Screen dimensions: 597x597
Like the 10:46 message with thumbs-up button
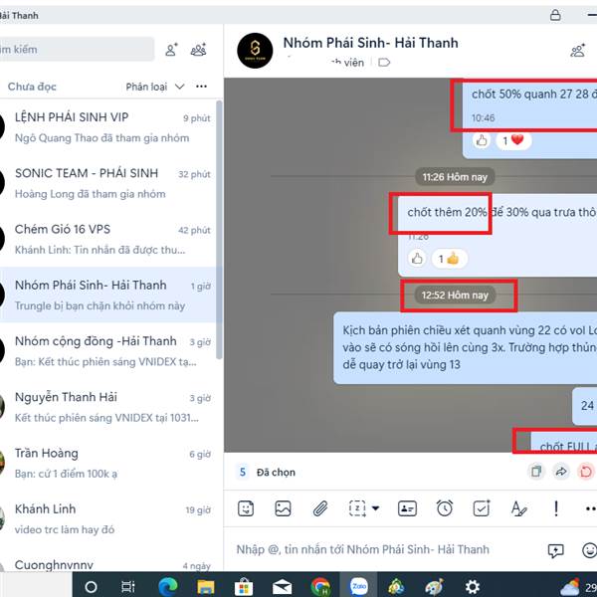pyautogui.click(x=482, y=140)
